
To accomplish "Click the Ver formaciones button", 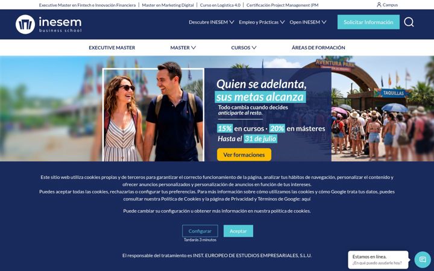I will click(244, 155).
